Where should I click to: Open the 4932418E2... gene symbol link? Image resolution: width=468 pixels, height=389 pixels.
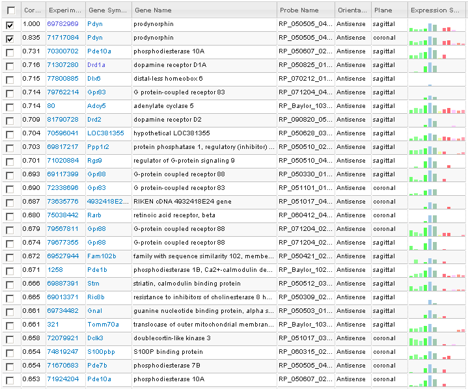(x=108, y=202)
